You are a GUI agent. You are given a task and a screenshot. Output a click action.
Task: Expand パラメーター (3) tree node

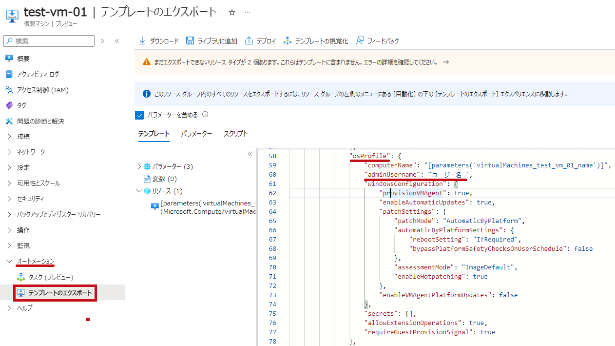point(139,166)
